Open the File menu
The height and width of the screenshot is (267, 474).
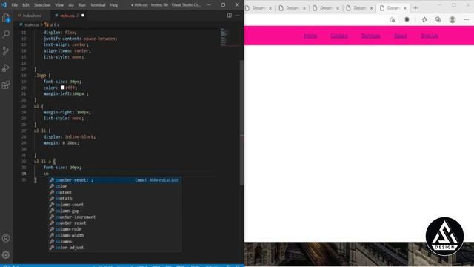click(14, 5)
